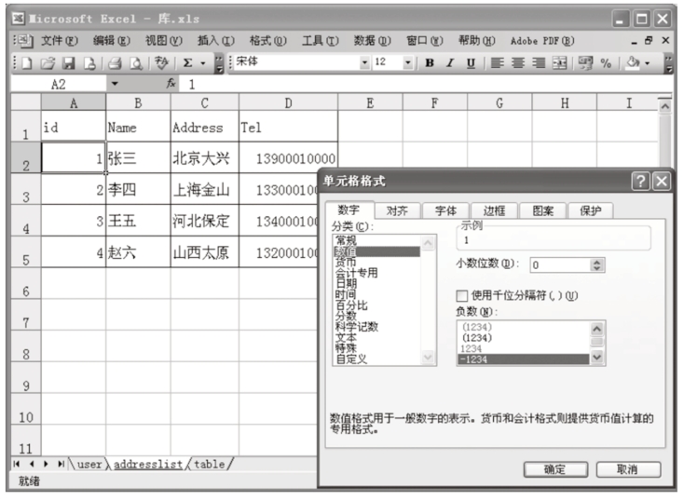Select 自定义 in the category list
The height and width of the screenshot is (501, 684).
(x=351, y=359)
